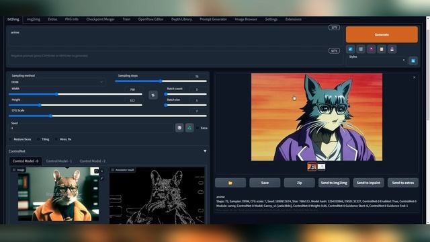430x242 pixels.
Task: Click the green recycle seed icon
Action: coord(189,128)
